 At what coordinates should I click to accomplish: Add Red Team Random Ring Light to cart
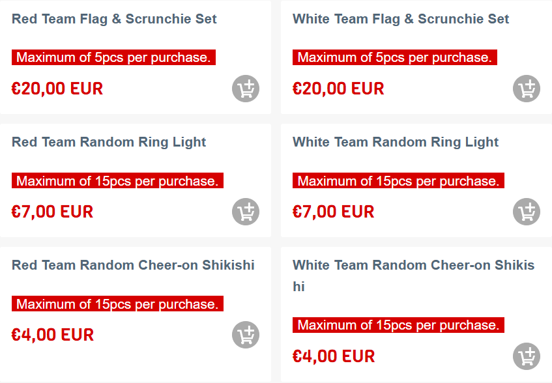246,212
